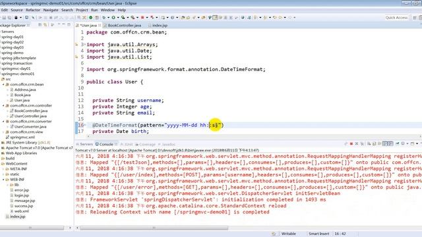The width and height of the screenshot is (422, 237).
Task: Click the Package Explorer horizontal scrollbar
Action: (32, 228)
